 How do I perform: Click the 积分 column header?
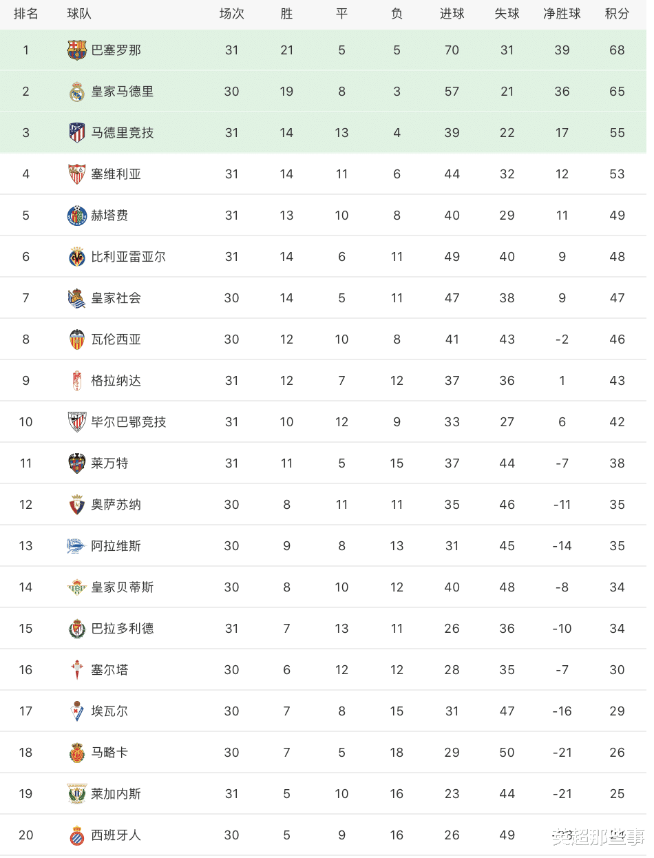pos(617,14)
